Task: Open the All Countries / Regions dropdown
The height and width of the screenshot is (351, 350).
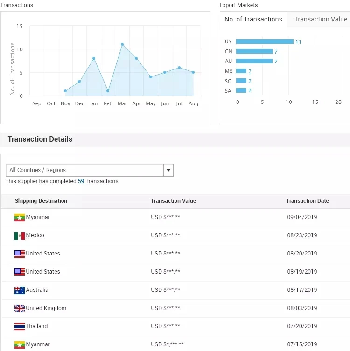Action: [84, 170]
